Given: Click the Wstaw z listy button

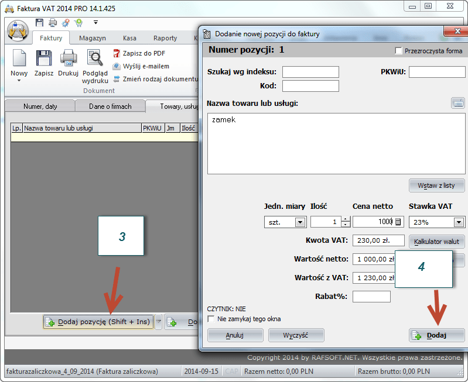Looking at the screenshot, I should click(436, 185).
